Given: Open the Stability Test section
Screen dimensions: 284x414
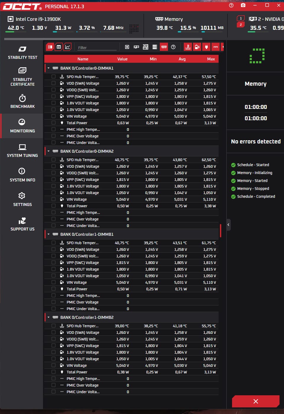Looking at the screenshot, I should [22, 53].
